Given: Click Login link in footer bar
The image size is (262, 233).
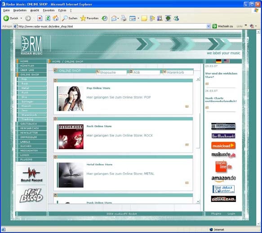Looking at the screenshot, I should [x=231, y=214].
